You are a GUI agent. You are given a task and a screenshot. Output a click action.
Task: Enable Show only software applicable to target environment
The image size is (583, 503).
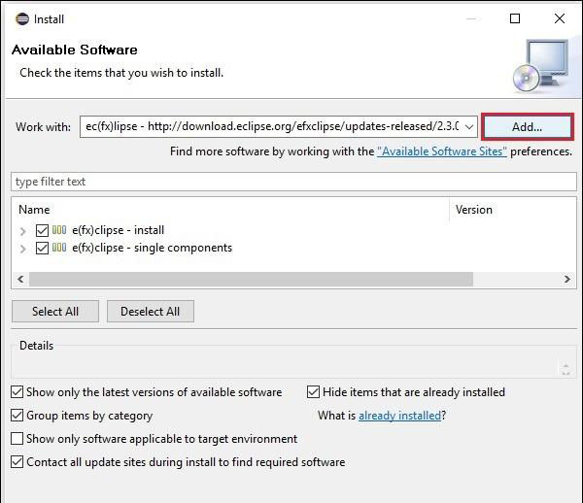[17, 439]
